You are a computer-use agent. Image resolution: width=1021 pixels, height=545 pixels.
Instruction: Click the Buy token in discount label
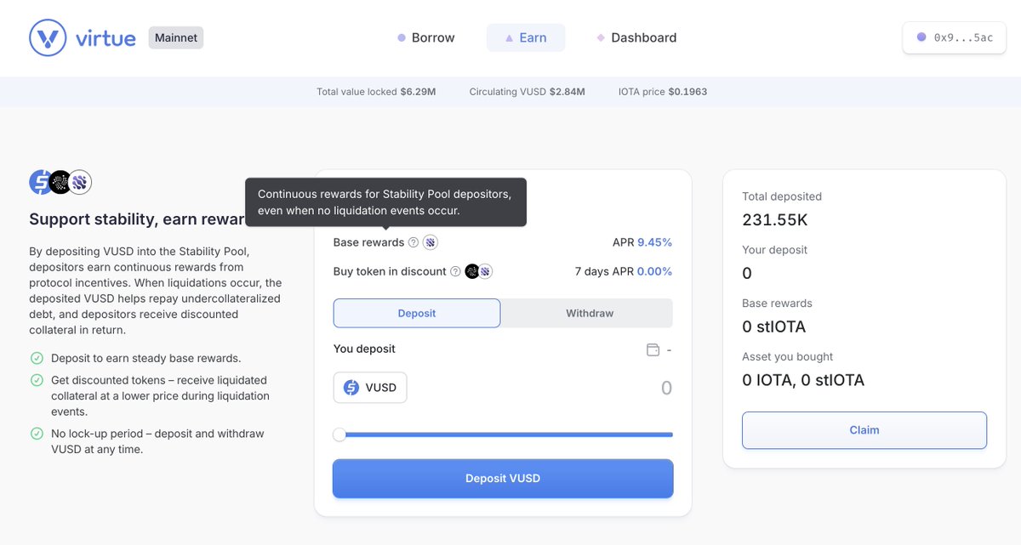390,271
